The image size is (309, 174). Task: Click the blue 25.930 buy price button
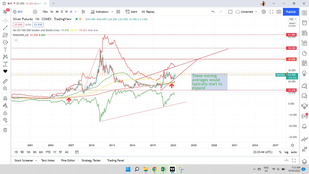click(x=38, y=24)
